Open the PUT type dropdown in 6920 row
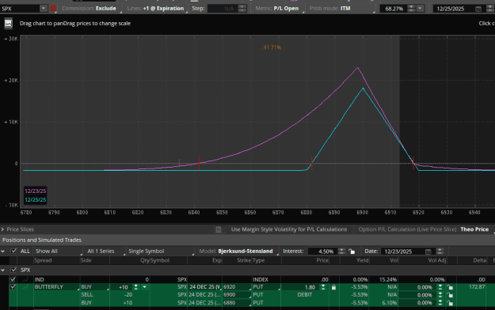 point(266,287)
